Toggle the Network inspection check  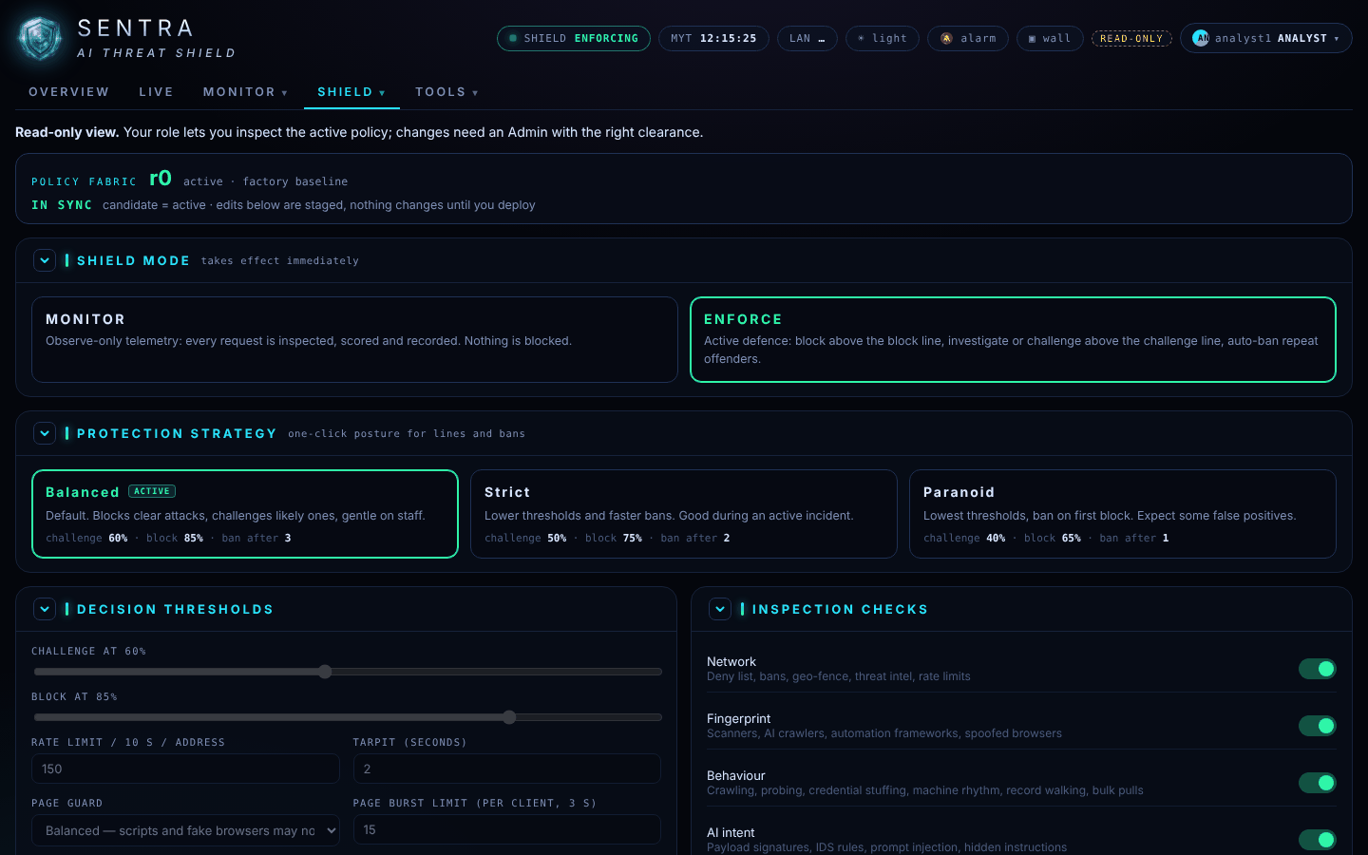1318,669
